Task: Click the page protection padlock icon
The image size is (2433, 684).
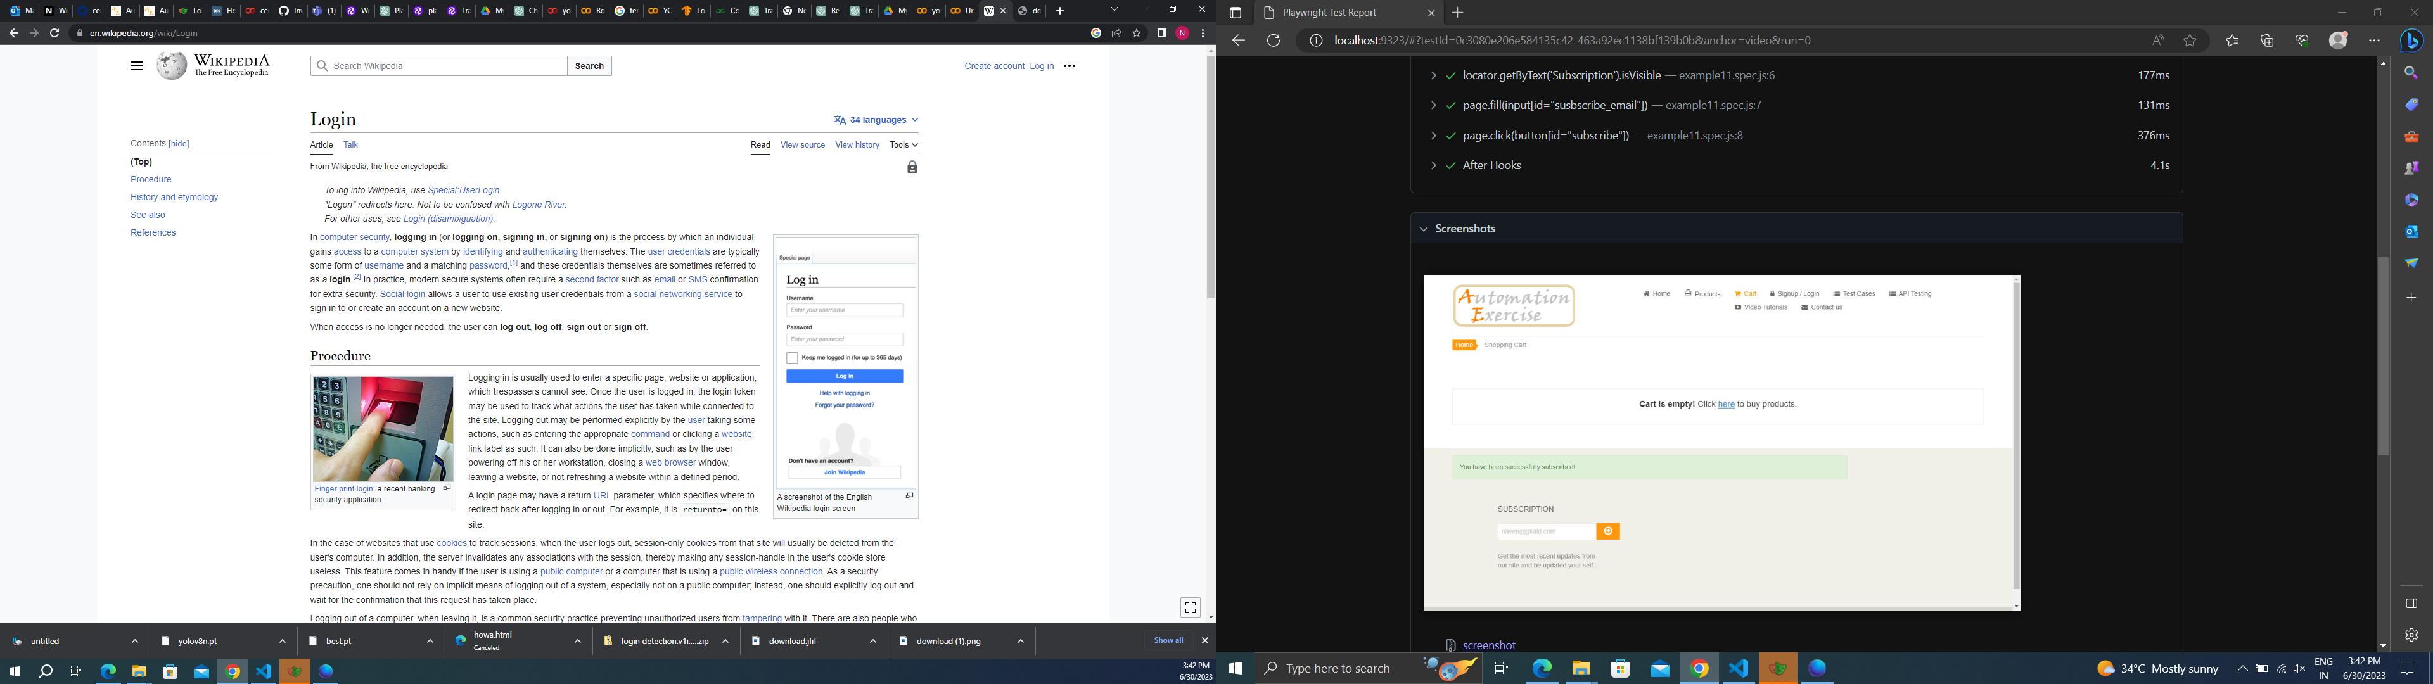Action: click(912, 167)
